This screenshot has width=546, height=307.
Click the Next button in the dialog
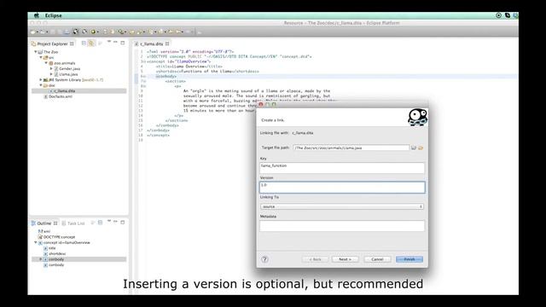tap(345, 259)
